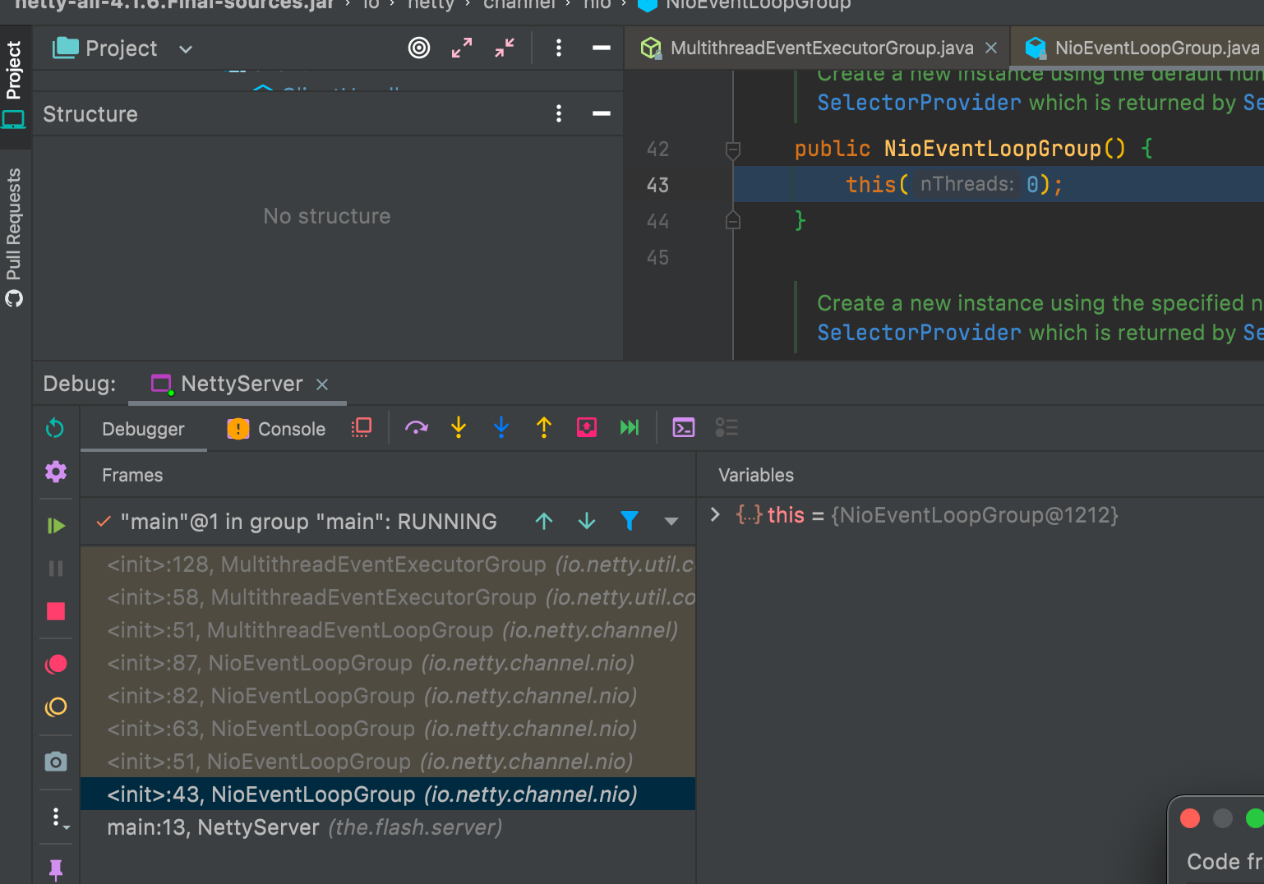
Task: Click Trace Current Stream Chain icon
Action: pos(727,428)
